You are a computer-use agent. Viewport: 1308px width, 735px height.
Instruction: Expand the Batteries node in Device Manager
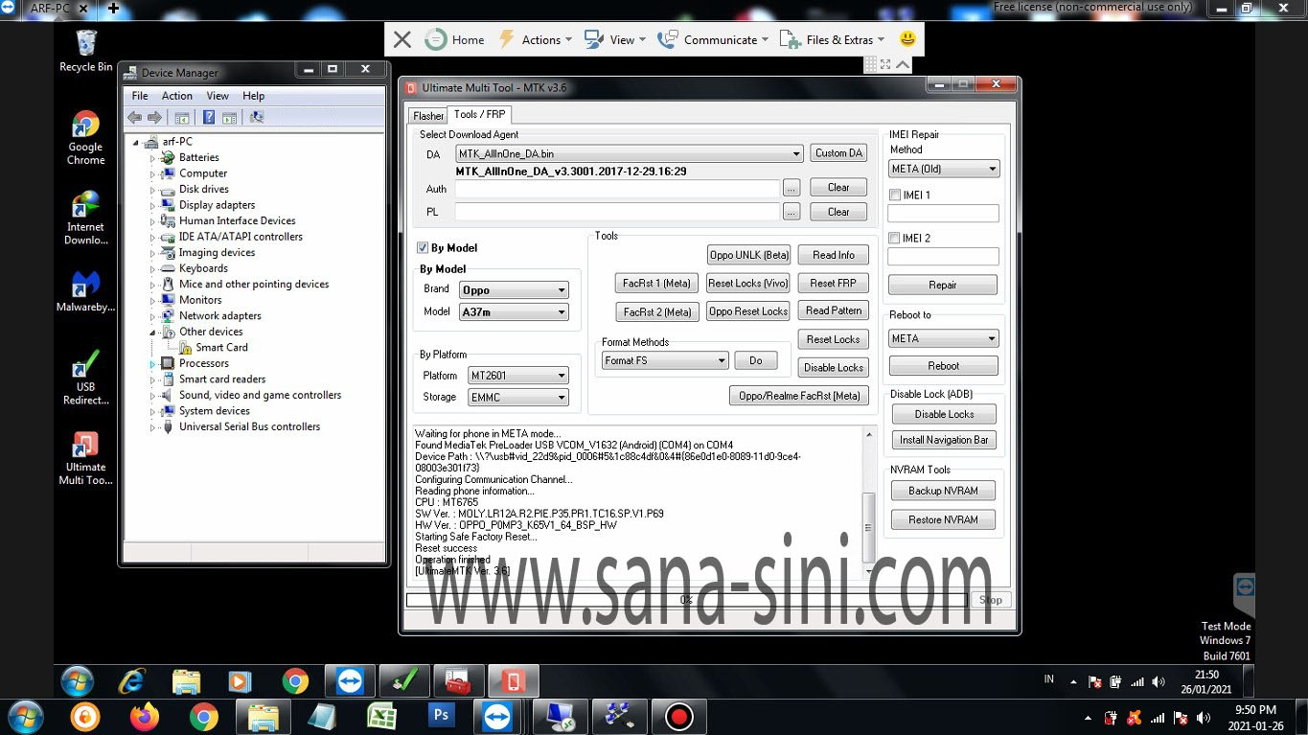[x=152, y=158]
